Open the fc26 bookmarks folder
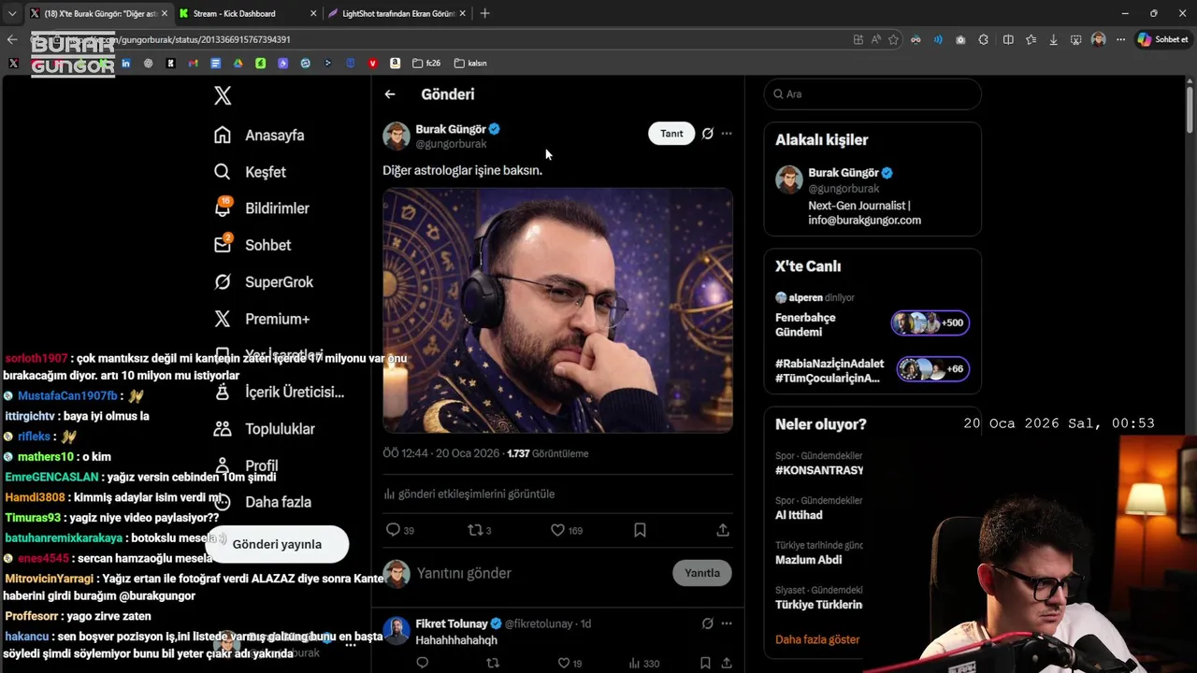Screen dimensions: 1197x673 [425, 63]
